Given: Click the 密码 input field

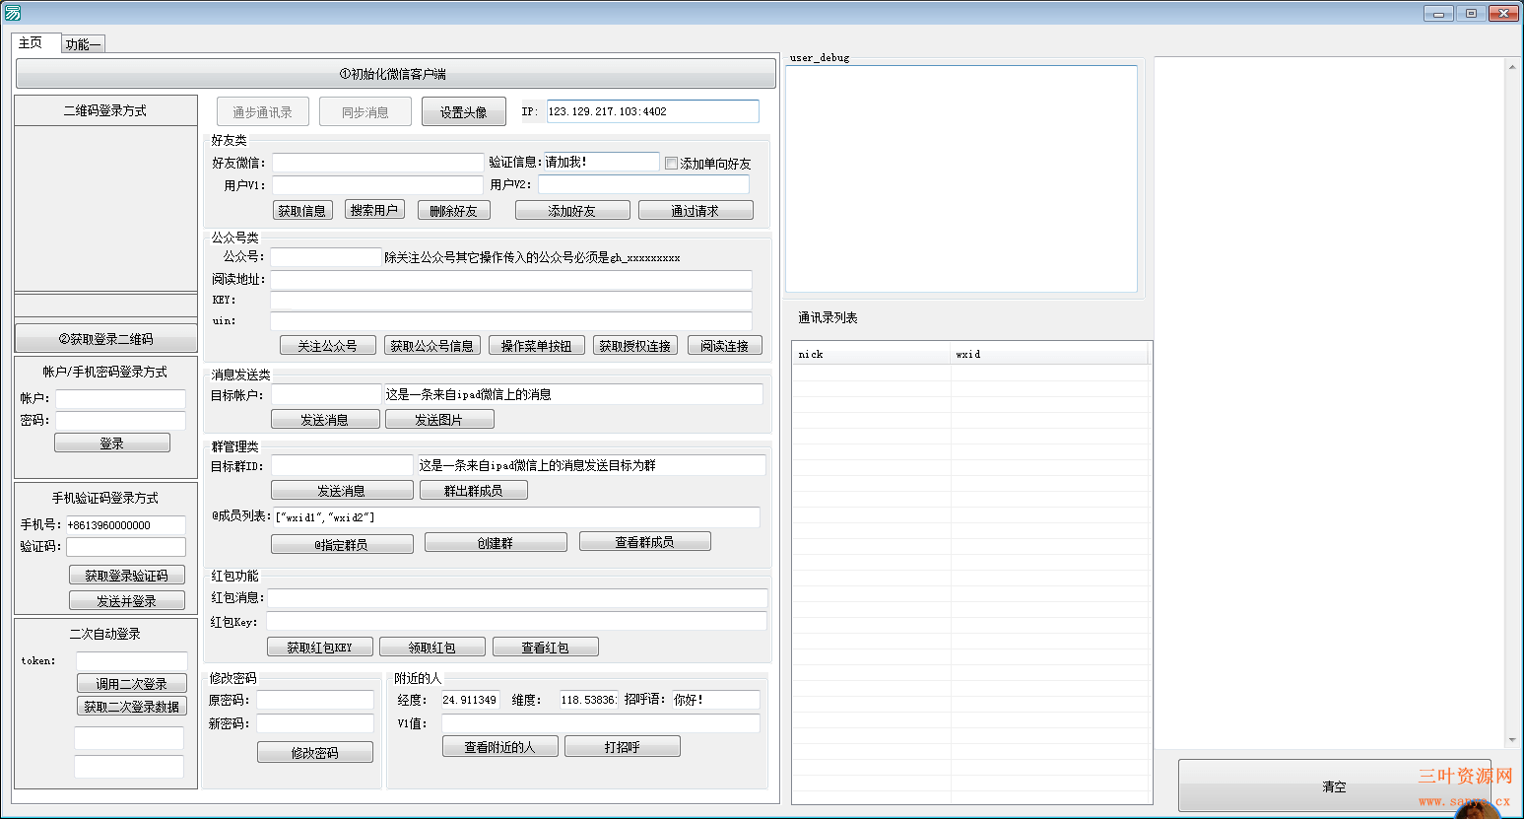Looking at the screenshot, I should (x=120, y=421).
